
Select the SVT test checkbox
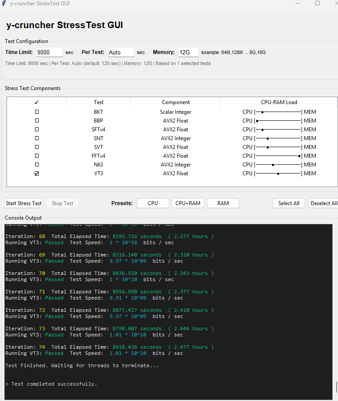pyautogui.click(x=37, y=147)
